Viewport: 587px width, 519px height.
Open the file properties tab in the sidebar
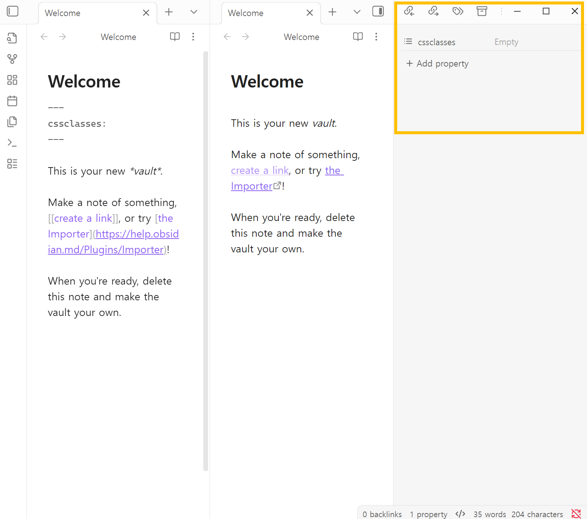[x=482, y=11]
